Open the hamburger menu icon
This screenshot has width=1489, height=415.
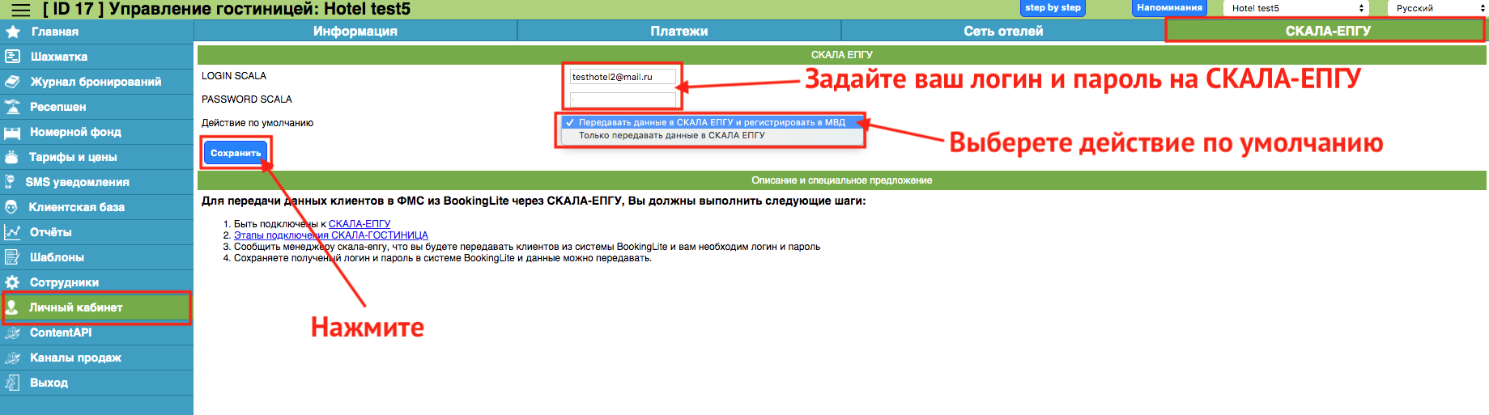click(20, 10)
